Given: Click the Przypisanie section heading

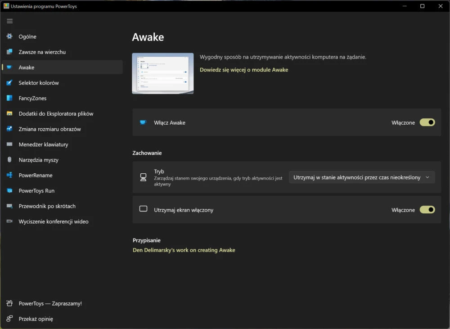Looking at the screenshot, I should coord(146,240).
